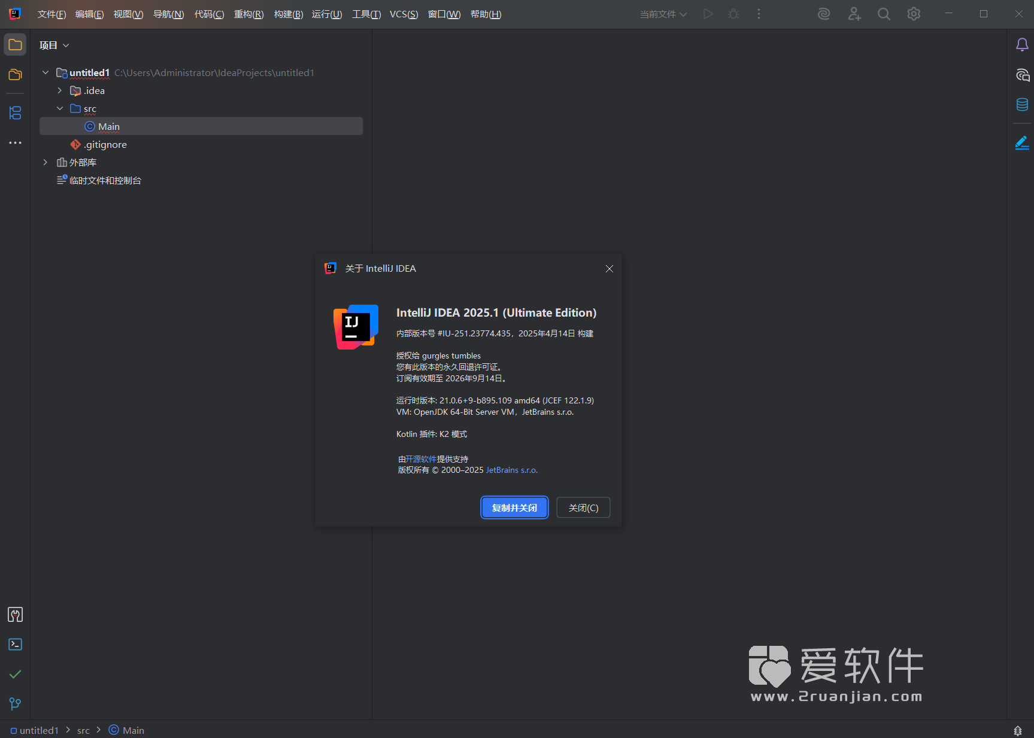Click the 运行时版本 runtime line
1034x738 pixels.
pos(495,400)
